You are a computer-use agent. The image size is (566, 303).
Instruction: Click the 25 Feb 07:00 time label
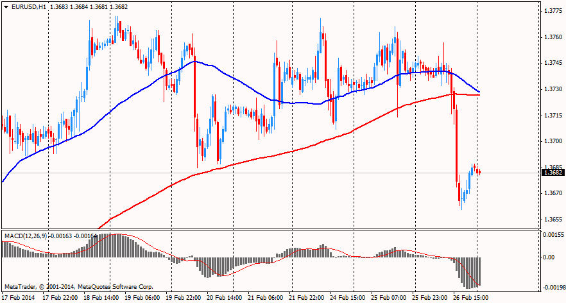(x=389, y=298)
